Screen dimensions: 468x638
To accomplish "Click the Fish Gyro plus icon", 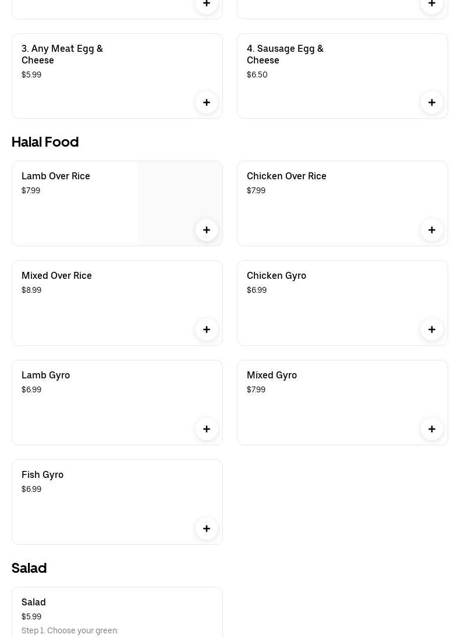I will point(207,529).
